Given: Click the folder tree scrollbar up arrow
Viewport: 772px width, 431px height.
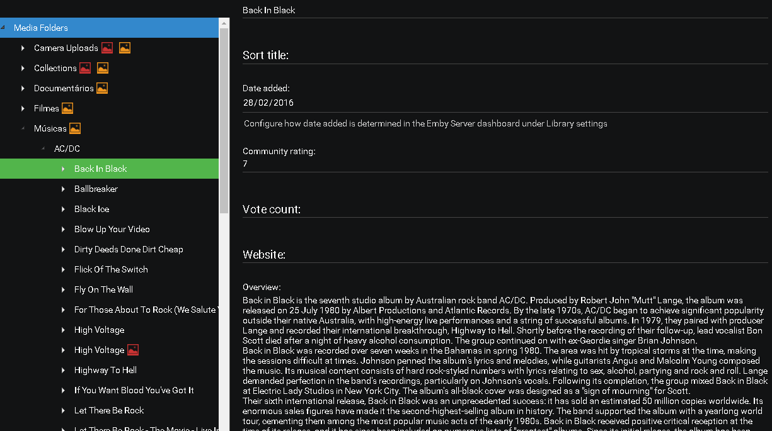Looking at the screenshot, I should click(224, 23).
